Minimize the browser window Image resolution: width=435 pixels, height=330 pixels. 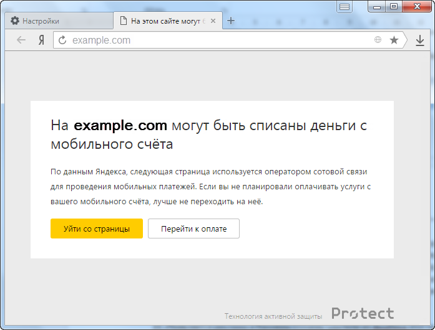pos(377,7)
